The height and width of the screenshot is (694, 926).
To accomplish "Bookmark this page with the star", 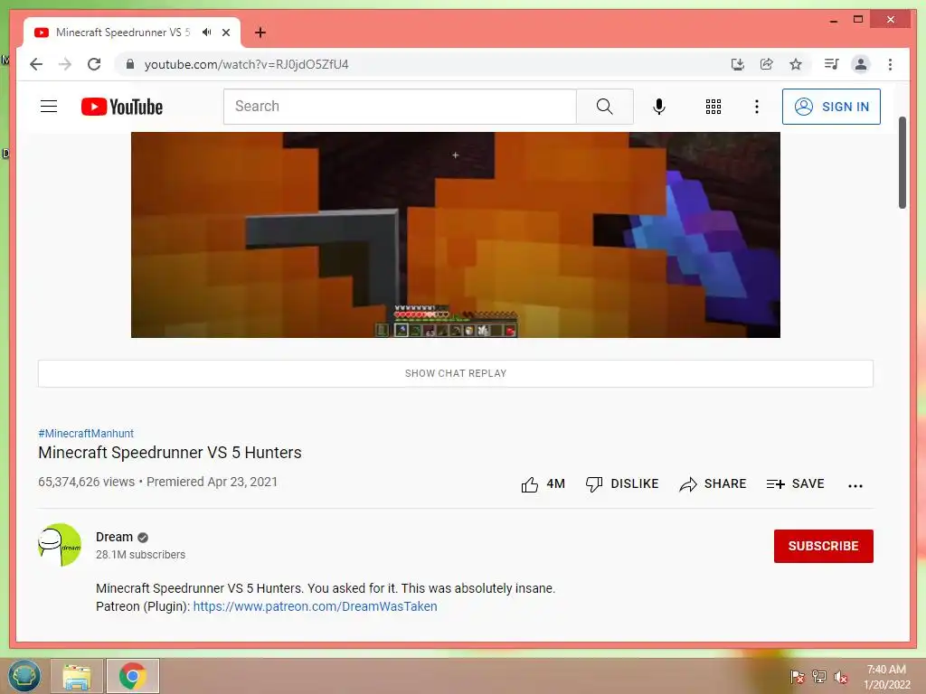I will [x=796, y=64].
